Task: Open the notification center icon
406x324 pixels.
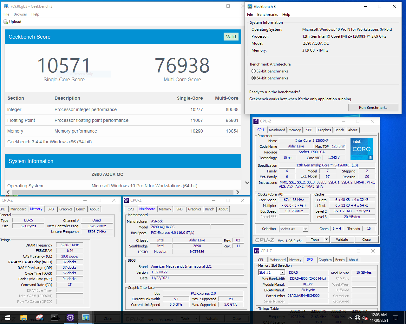Action: click(396, 318)
